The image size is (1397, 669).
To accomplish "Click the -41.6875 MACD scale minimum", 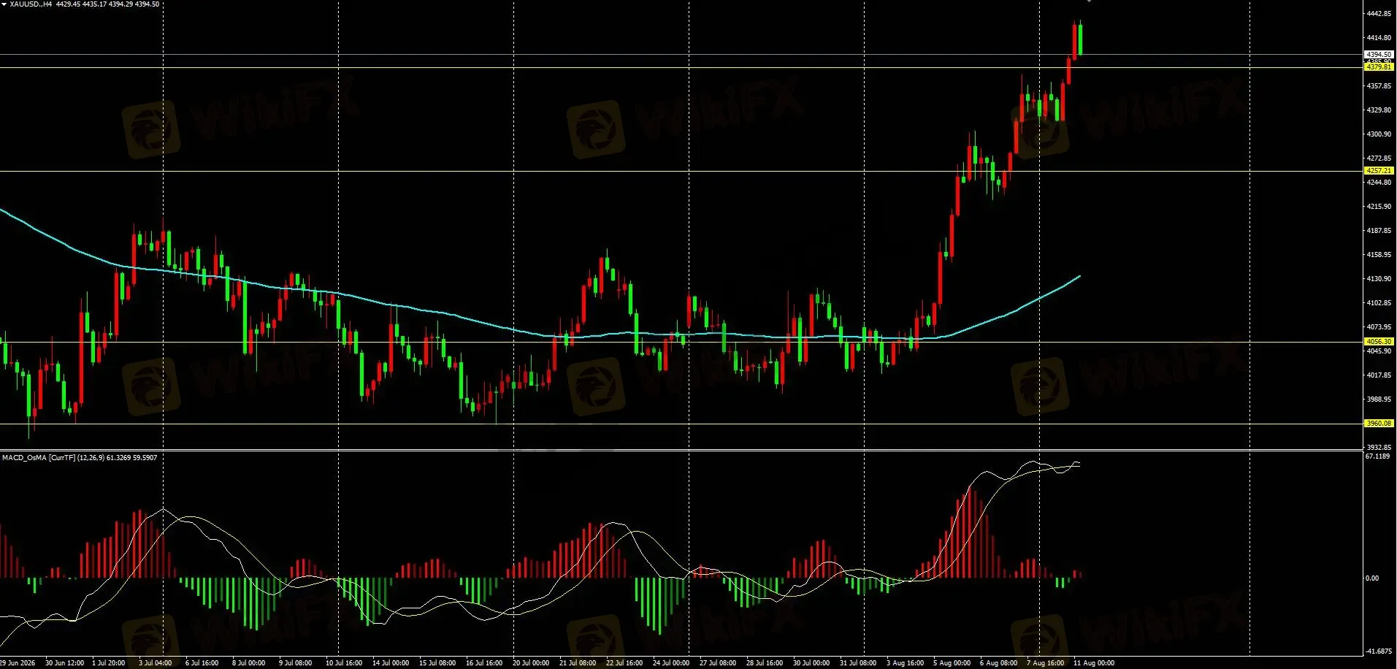I will pyautogui.click(x=1379, y=651).
